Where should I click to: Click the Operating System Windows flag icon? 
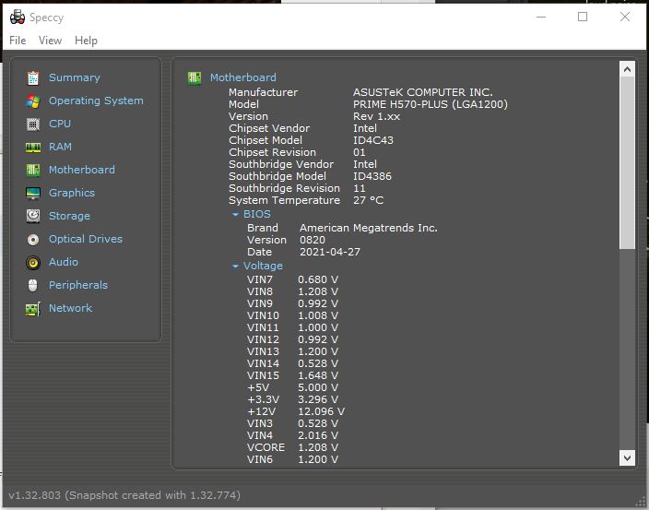33,101
